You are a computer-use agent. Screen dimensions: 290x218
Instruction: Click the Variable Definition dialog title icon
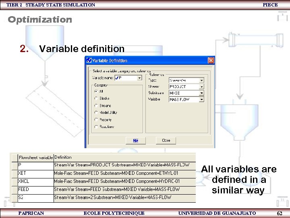pos(89,60)
